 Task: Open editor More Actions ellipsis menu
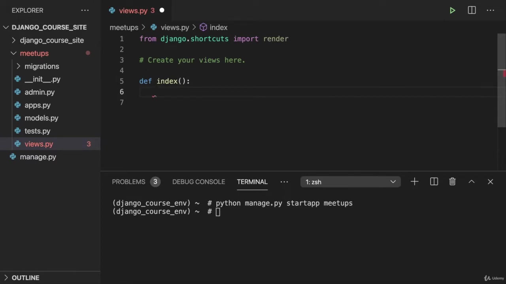pyautogui.click(x=491, y=11)
